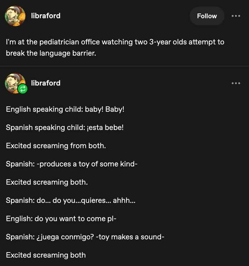Click the "English speaking child: baby! Baby!" line
Viewport: 249px width, 266px height.
point(65,109)
